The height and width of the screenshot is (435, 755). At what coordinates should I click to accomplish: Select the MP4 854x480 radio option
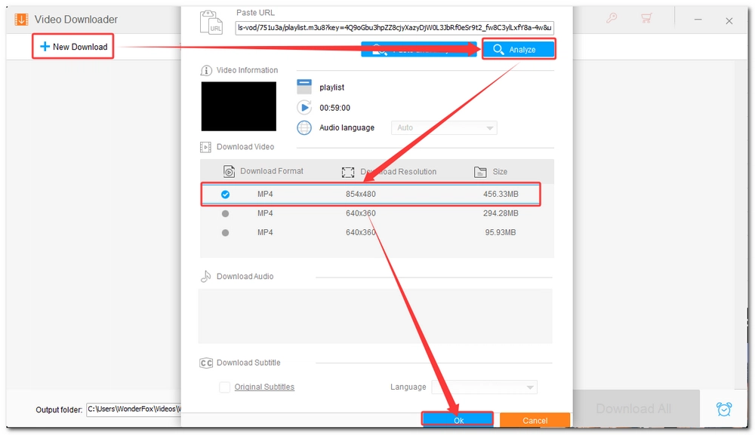225,195
